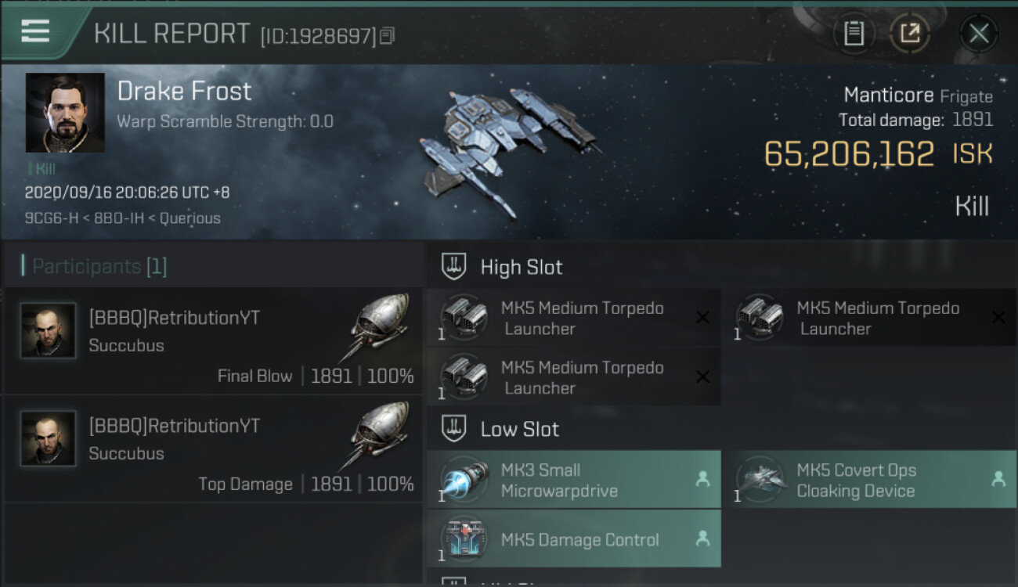Click the share export icon
This screenshot has width=1018, height=587.
910,34
